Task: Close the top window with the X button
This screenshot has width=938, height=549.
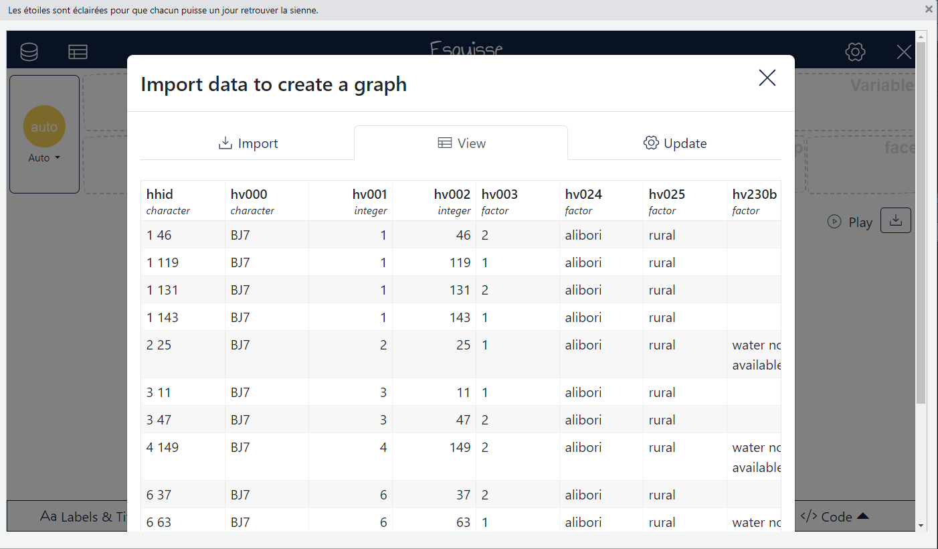Action: [x=929, y=9]
